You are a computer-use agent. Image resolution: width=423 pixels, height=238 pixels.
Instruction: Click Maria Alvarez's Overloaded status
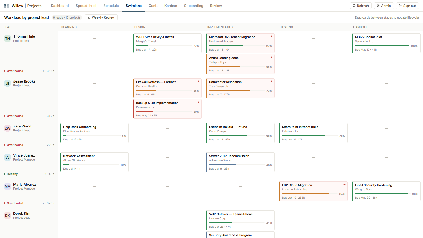click(x=13, y=203)
